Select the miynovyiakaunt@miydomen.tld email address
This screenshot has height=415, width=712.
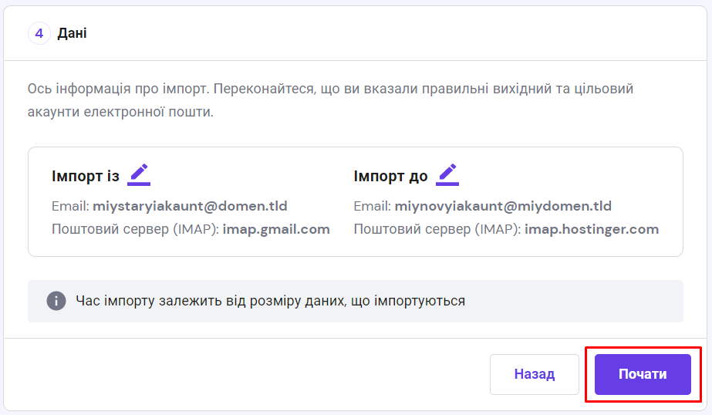(503, 206)
